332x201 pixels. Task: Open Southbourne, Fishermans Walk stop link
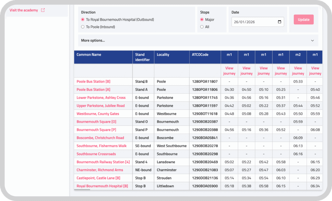point(101,146)
